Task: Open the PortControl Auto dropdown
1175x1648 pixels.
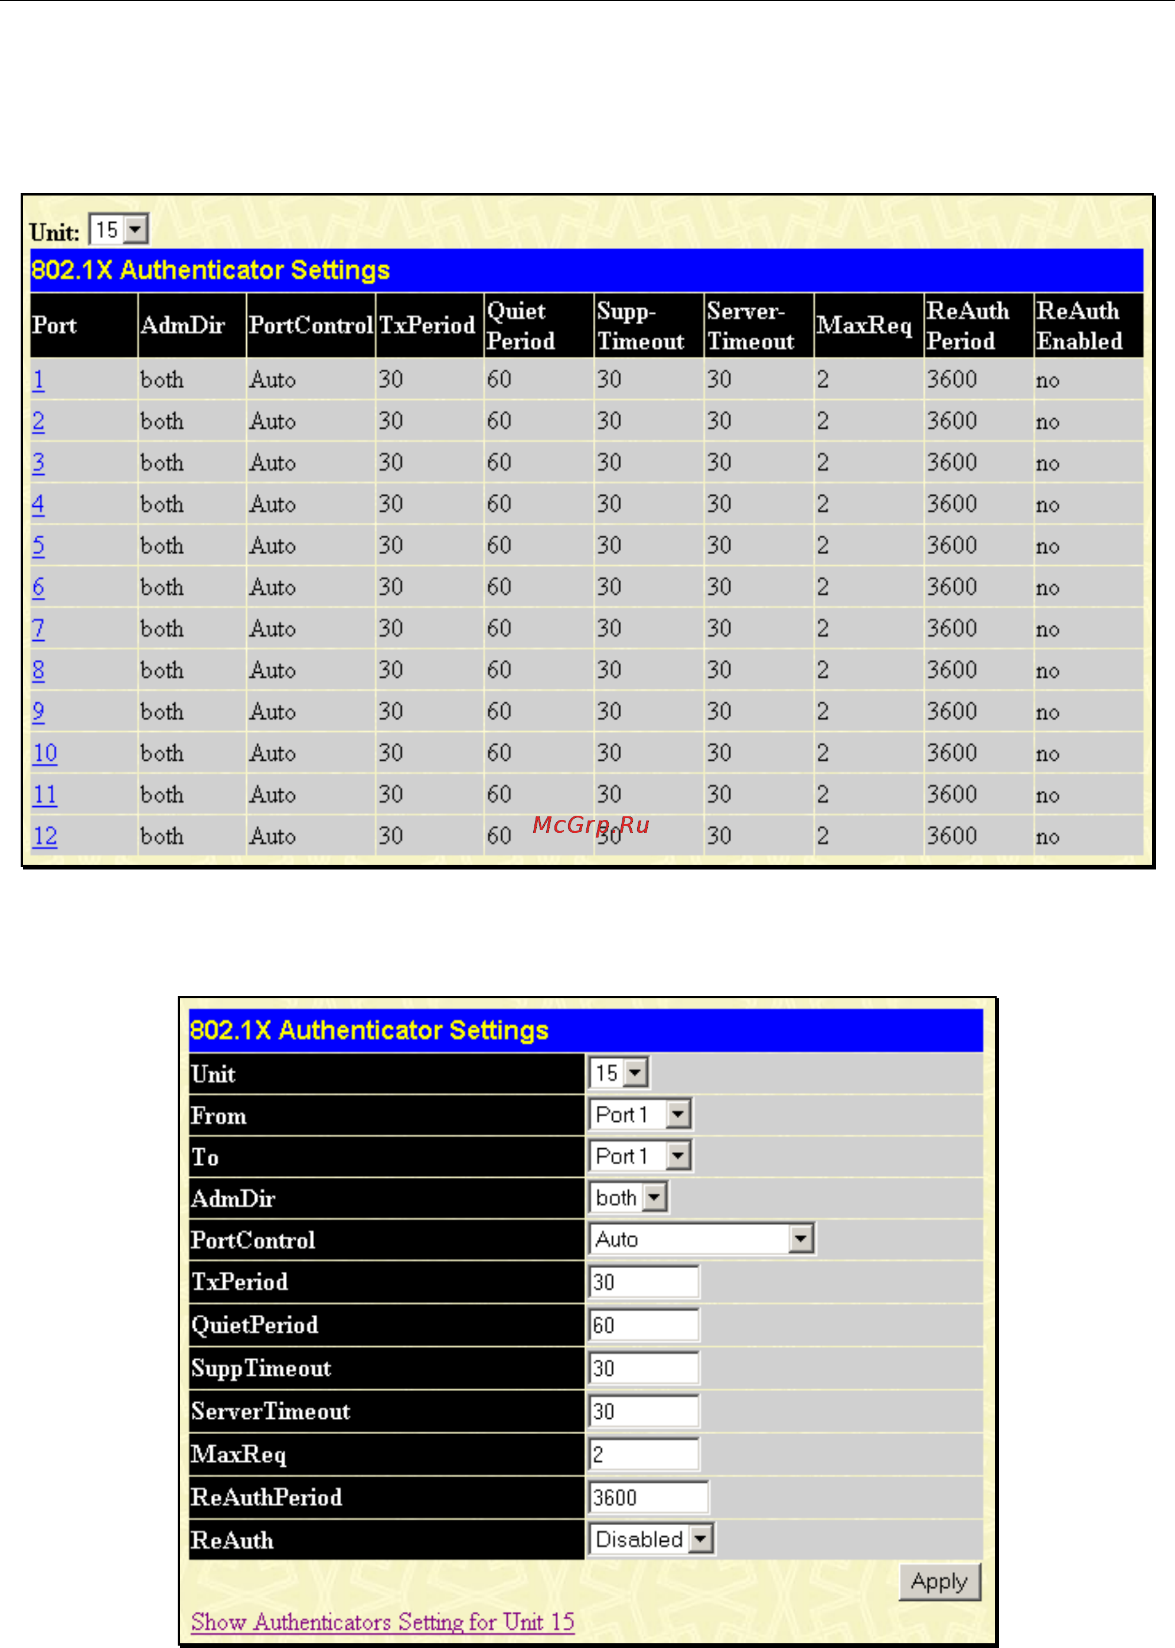Action: click(x=702, y=1239)
